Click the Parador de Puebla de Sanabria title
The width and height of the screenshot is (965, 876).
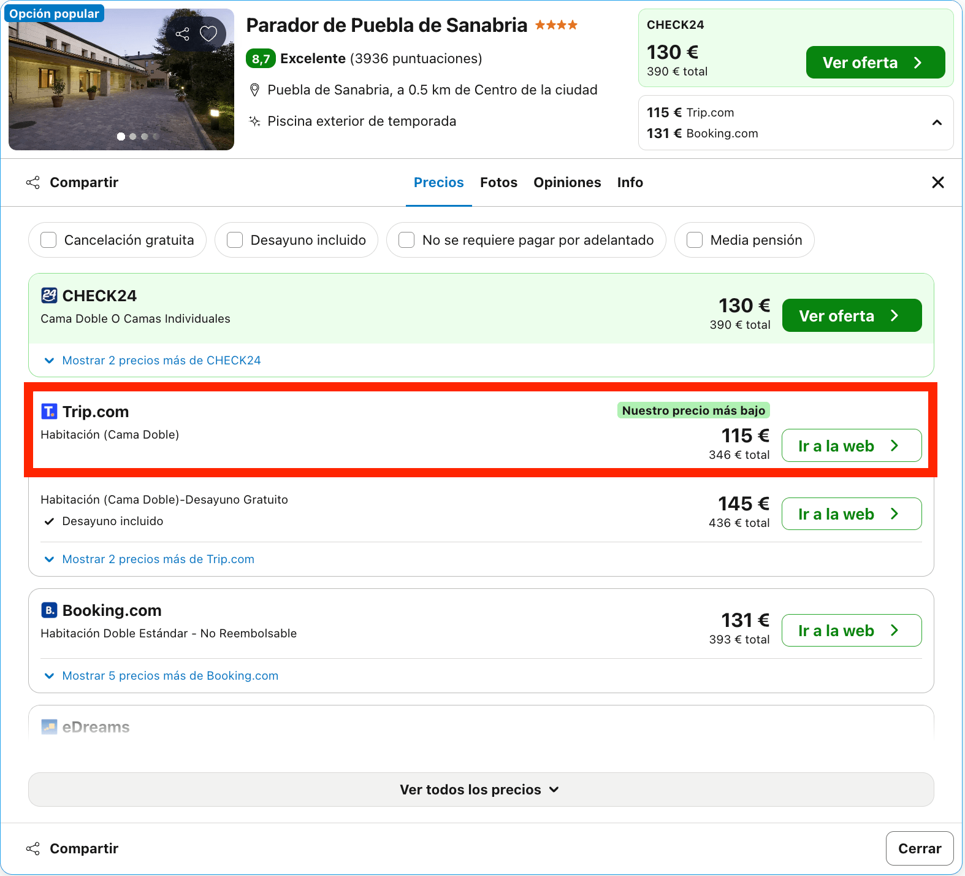(x=386, y=25)
